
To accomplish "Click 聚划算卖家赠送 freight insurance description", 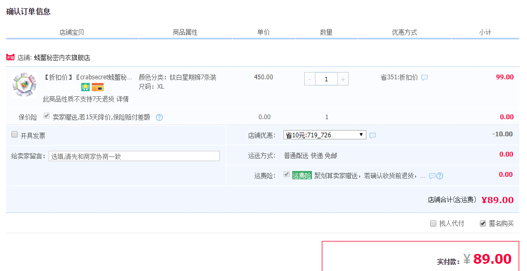I will coord(369,176).
